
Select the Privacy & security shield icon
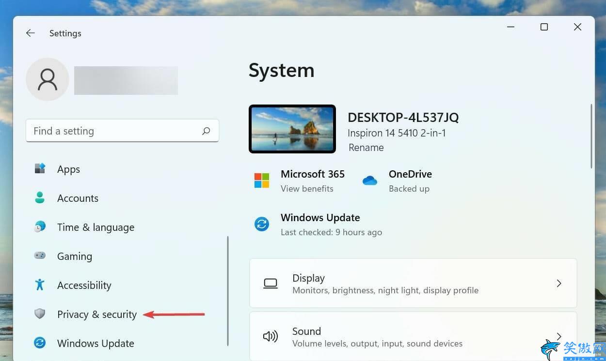(40, 314)
